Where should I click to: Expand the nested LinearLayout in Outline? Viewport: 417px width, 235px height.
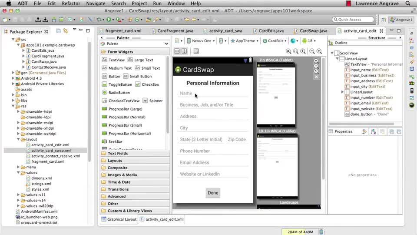coord(343,92)
